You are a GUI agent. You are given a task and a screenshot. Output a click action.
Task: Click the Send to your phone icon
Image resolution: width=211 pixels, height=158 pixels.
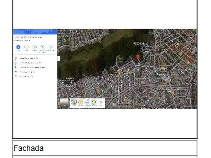pyautogui.click(x=43, y=48)
